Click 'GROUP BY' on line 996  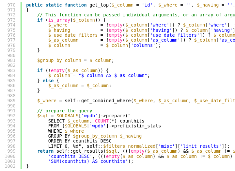[x=59, y=136]
